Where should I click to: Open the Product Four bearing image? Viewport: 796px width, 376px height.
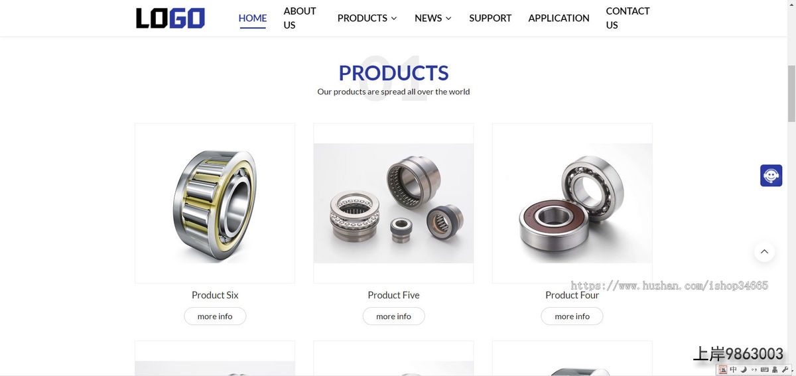coord(572,203)
